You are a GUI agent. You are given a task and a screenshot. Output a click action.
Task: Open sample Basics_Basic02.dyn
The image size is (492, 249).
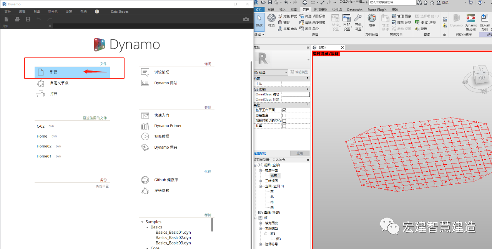(x=173, y=238)
